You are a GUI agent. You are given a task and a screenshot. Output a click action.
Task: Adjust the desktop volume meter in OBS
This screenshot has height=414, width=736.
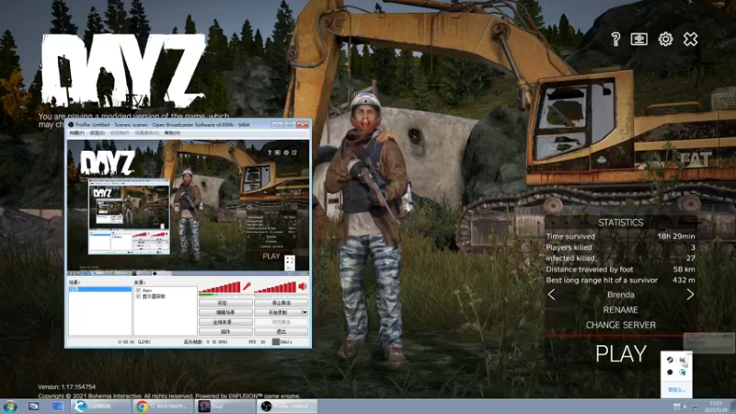point(275,287)
